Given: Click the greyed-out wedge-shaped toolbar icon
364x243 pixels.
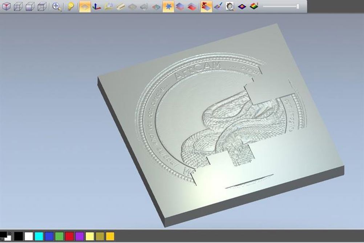Looking at the screenshot, I should coord(144,6).
